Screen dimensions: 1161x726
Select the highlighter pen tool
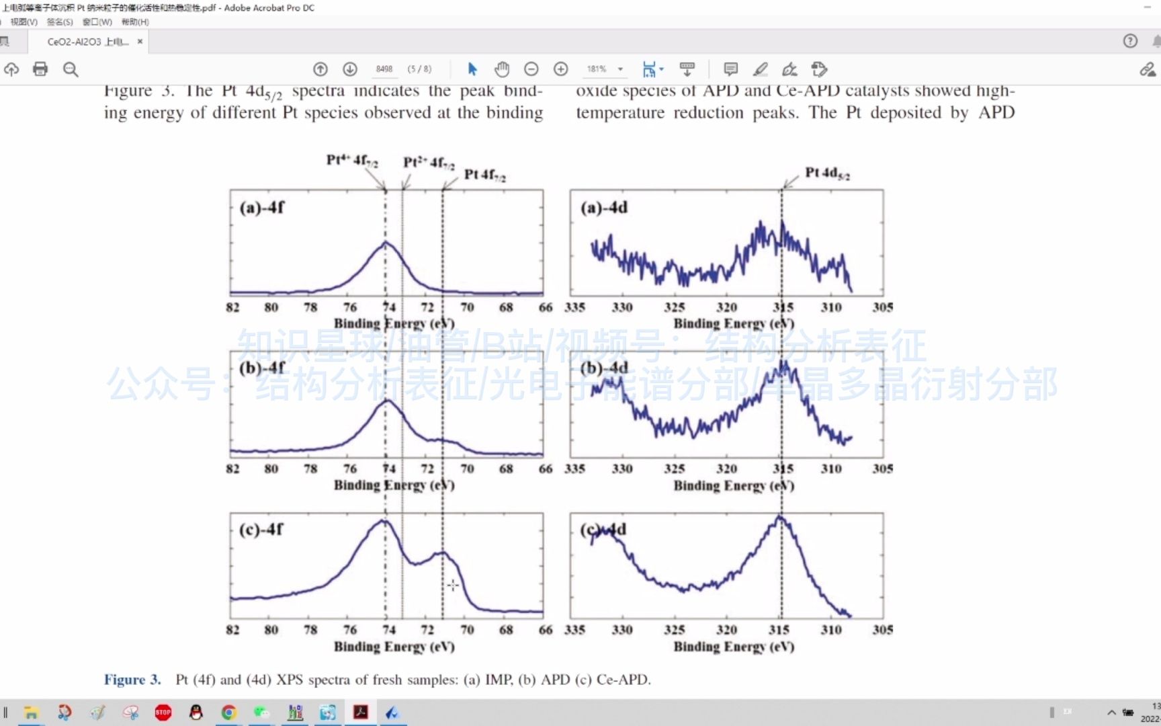point(761,69)
